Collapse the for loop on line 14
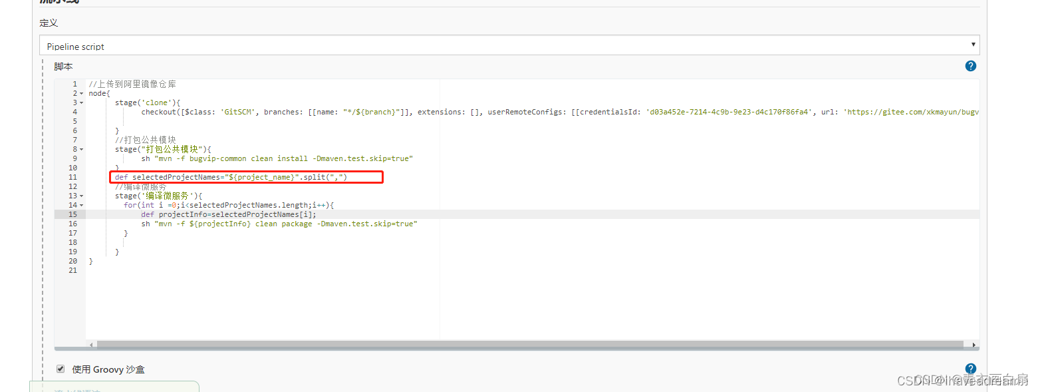Screen dimensions: 1038x392 point(80,205)
